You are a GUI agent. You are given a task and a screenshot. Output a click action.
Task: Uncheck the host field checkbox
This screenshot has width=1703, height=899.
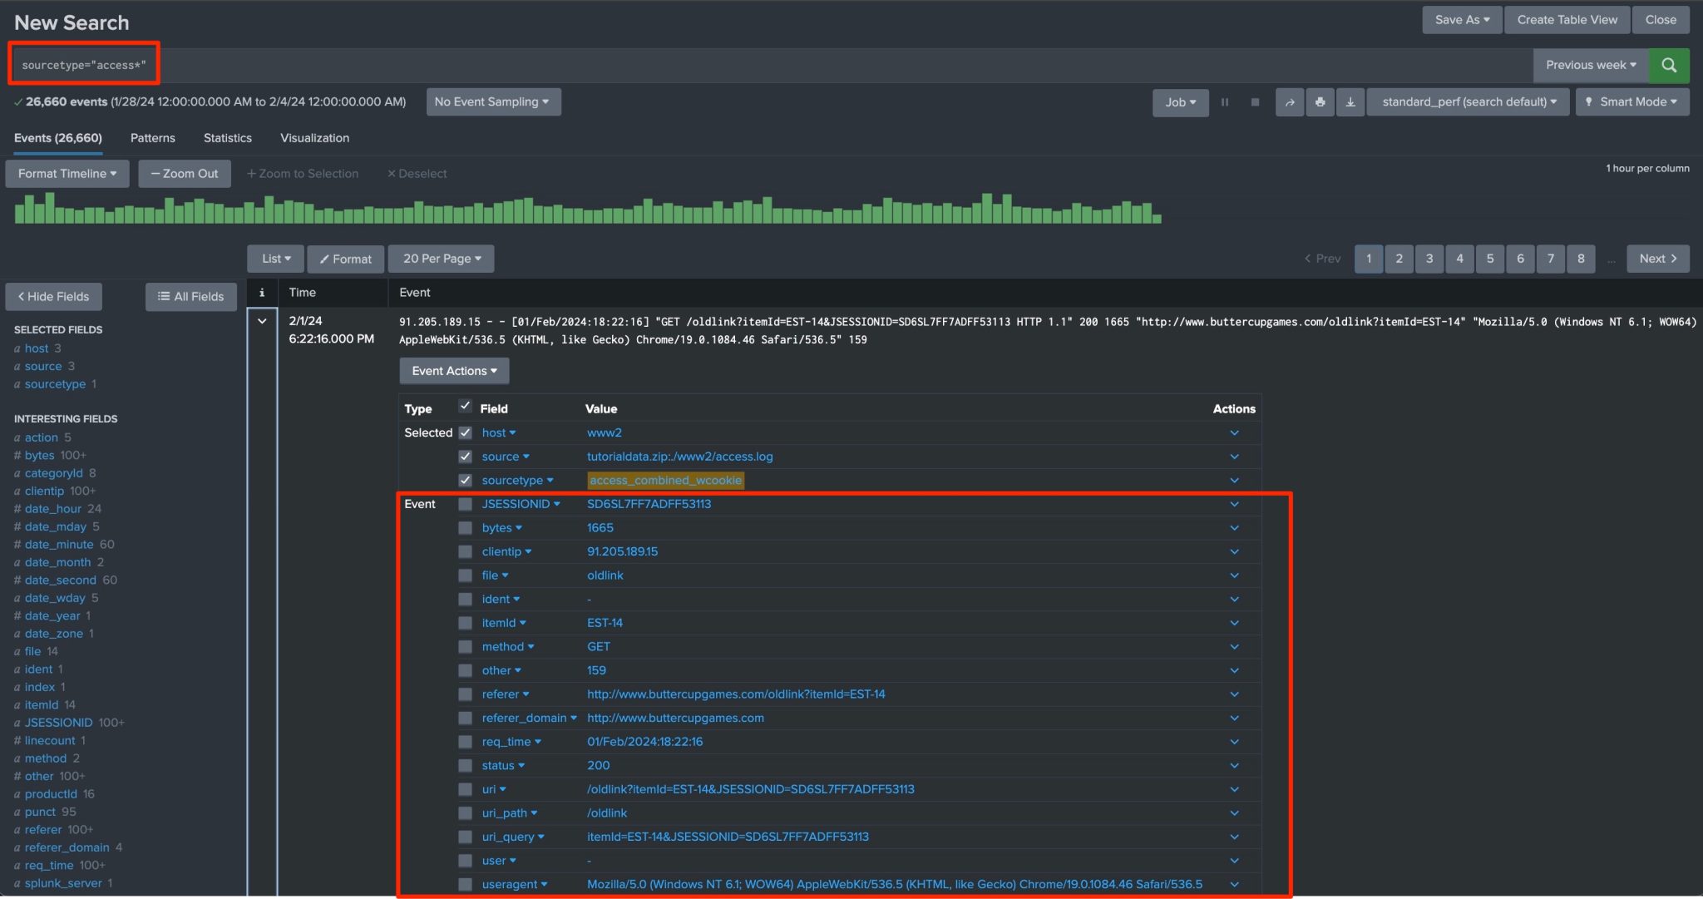[465, 432]
